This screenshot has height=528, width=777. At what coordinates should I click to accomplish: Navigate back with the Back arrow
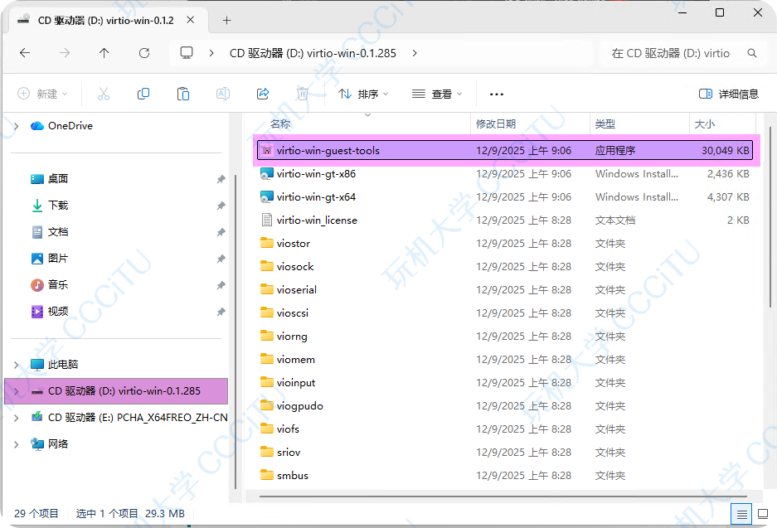25,53
